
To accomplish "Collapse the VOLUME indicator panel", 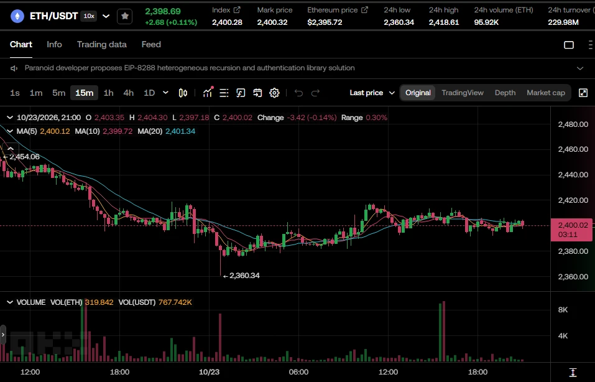I will pyautogui.click(x=10, y=302).
